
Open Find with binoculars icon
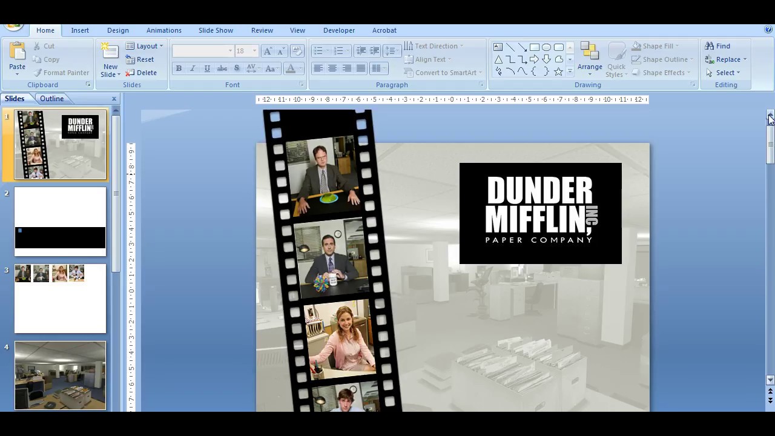718,46
